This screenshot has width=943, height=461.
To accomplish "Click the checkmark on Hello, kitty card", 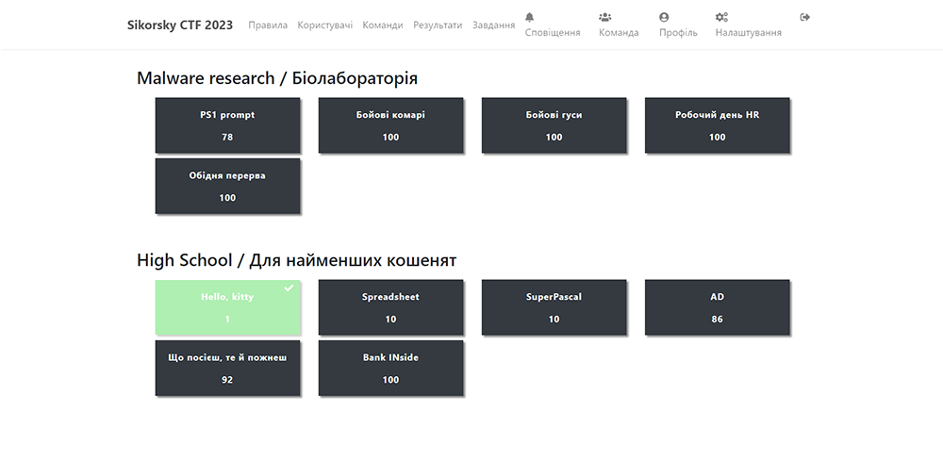I will [x=290, y=288].
